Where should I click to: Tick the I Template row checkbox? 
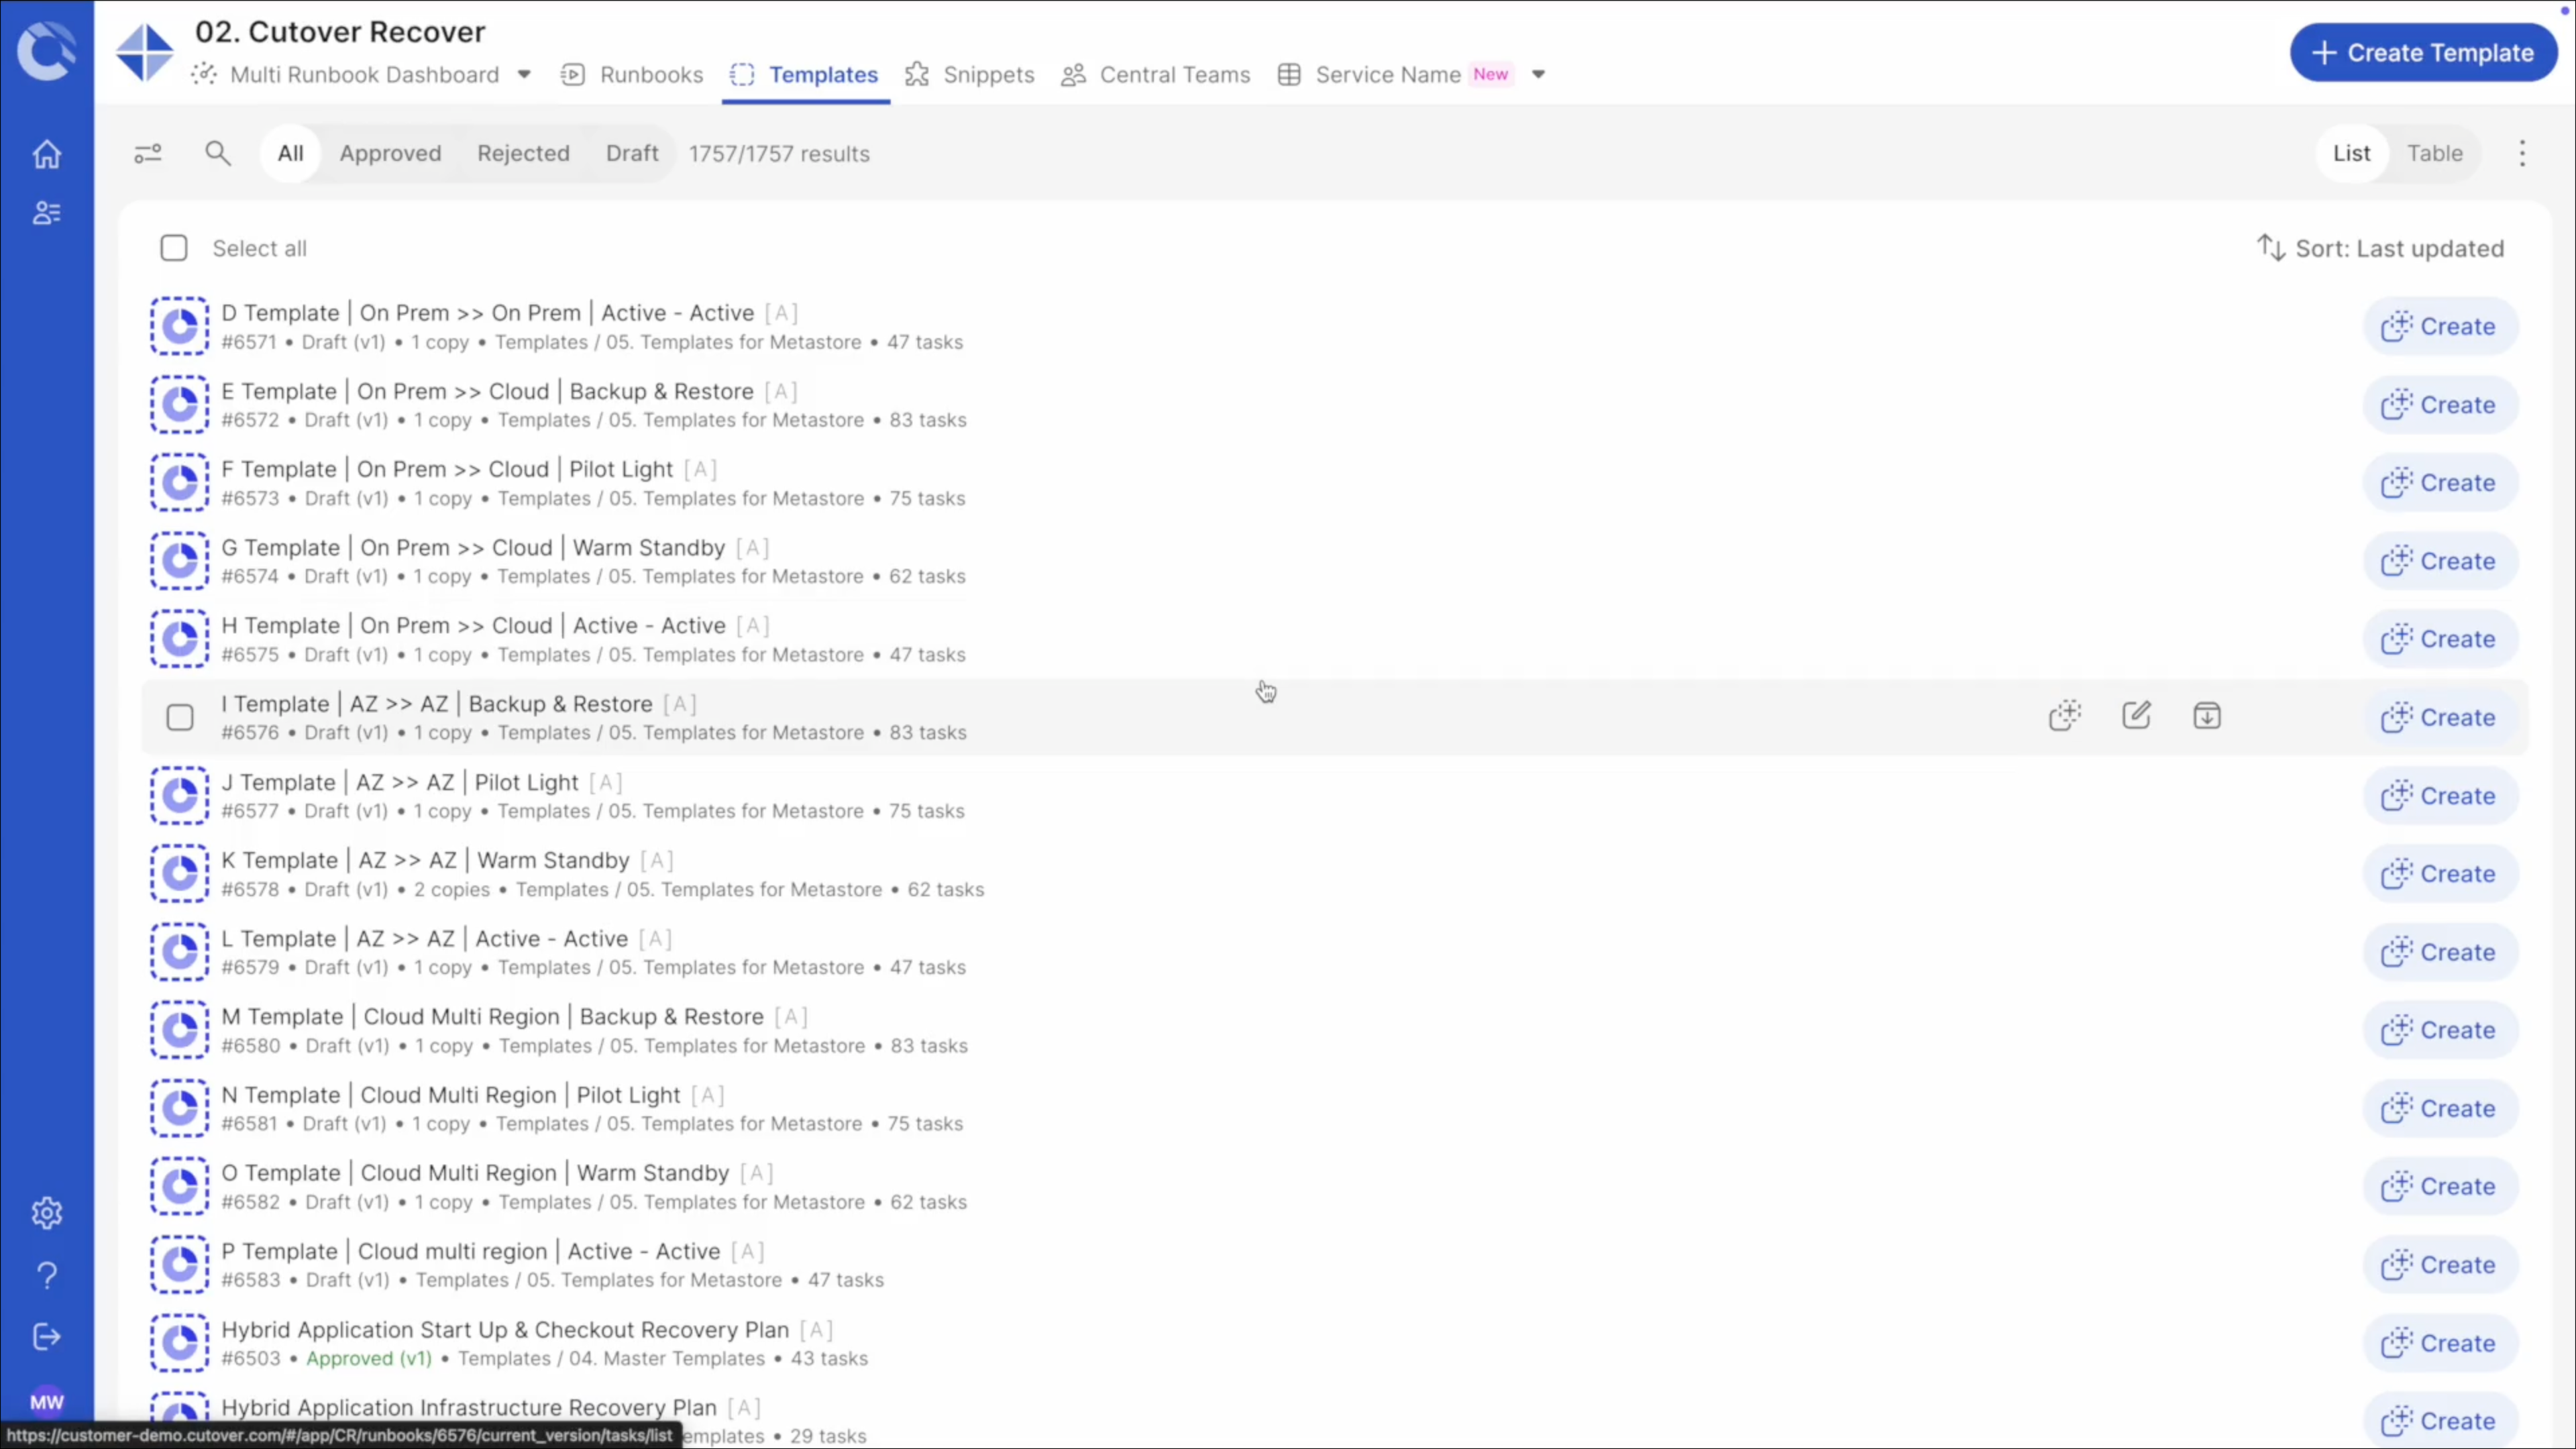coord(180,718)
